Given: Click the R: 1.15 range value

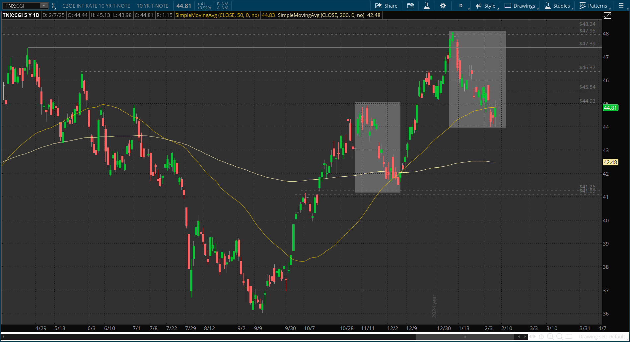Looking at the screenshot, I should (x=165, y=15).
